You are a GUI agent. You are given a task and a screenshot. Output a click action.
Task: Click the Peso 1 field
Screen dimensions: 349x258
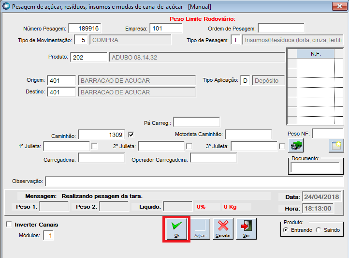click(54, 207)
